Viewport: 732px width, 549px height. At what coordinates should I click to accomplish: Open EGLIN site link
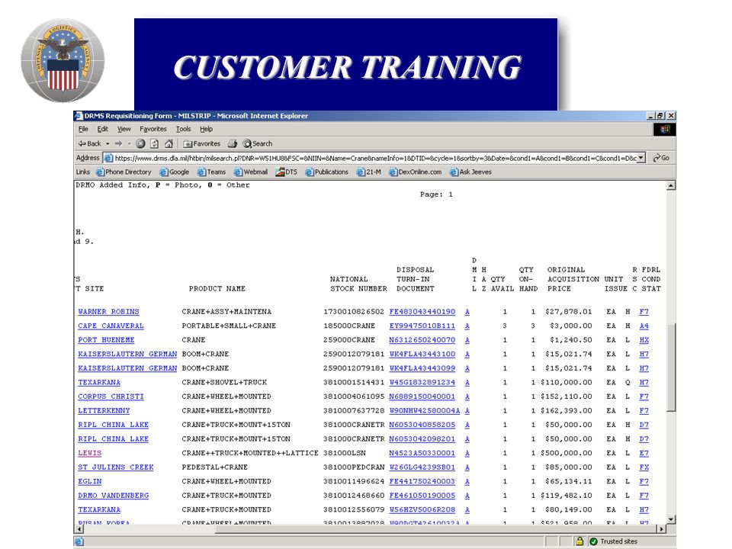click(90, 481)
